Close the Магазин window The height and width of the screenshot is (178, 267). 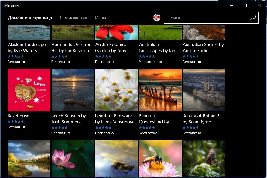pyautogui.click(x=259, y=5)
